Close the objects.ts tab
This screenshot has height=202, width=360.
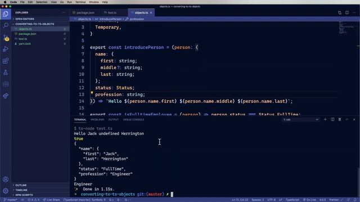(x=151, y=12)
